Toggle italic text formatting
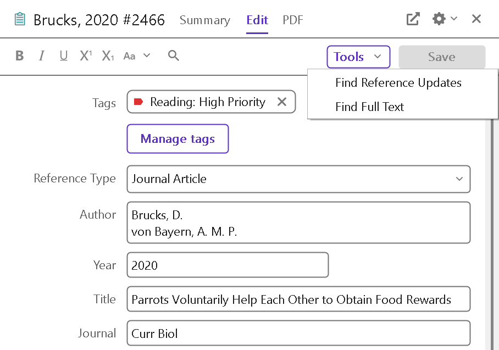This screenshot has height=350, width=499. (x=41, y=56)
